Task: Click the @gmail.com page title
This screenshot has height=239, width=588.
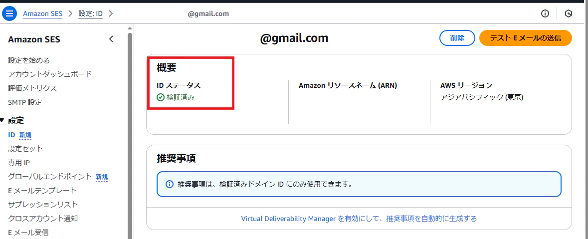Action: tap(294, 38)
